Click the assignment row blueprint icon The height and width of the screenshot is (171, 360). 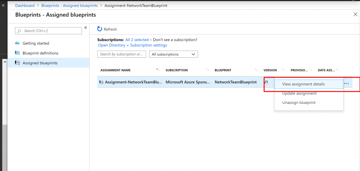tap(101, 82)
